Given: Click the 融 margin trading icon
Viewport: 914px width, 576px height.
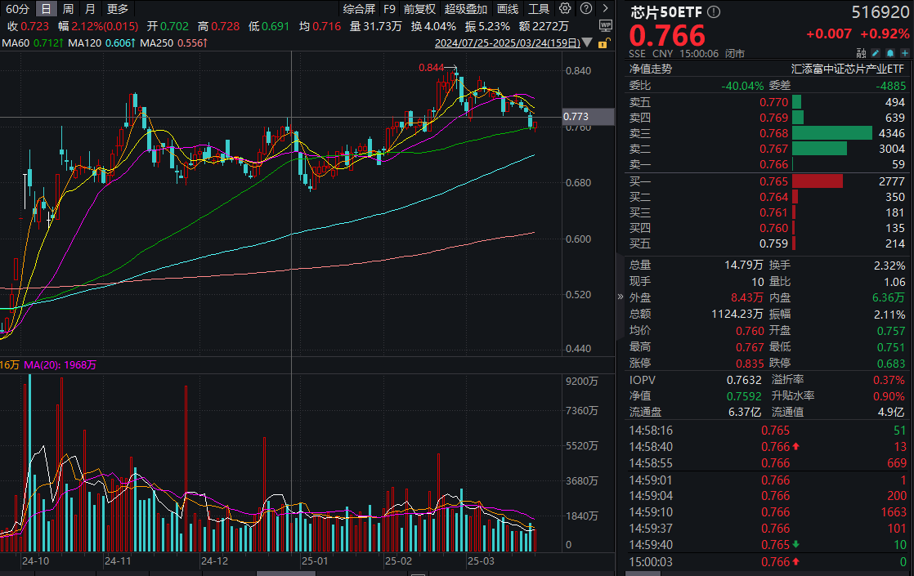Looking at the screenshot, I should 861,52.
